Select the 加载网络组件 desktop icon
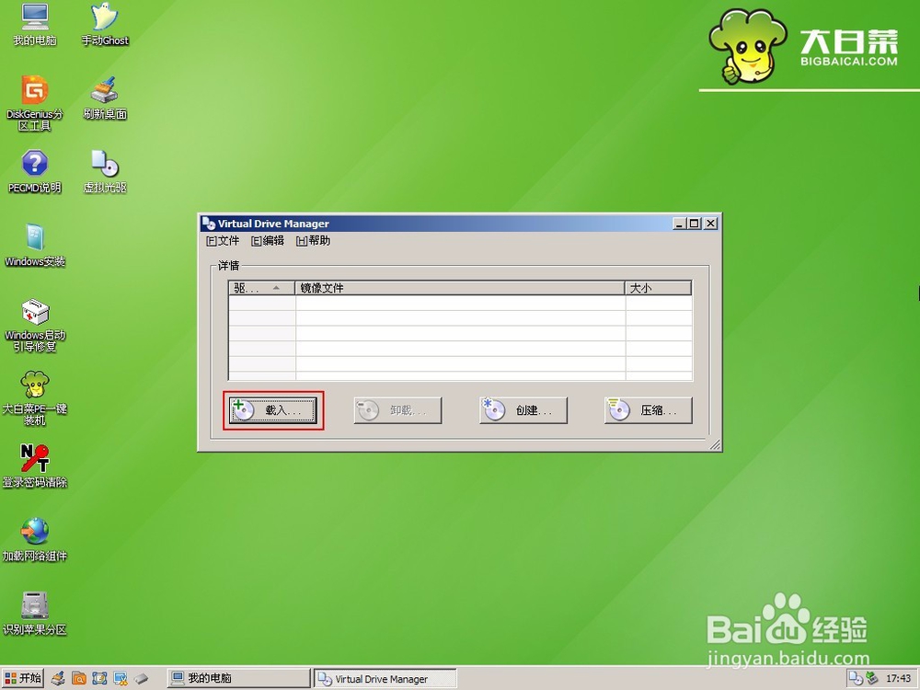Viewport: 920px width, 690px height. [35, 540]
